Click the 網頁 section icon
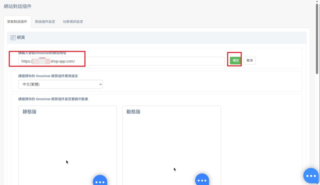Image resolution: width=320 pixels, height=185 pixels. point(13,38)
